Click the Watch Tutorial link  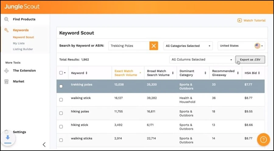tap(255, 20)
